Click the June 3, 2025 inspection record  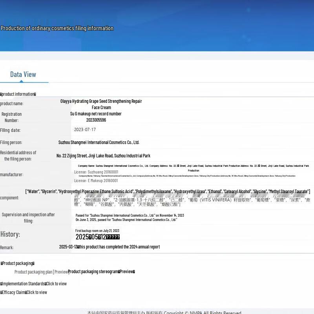[x=126, y=220]
